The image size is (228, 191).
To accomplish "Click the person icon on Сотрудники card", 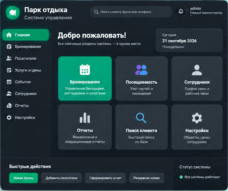I will pyautogui.click(x=197, y=70).
